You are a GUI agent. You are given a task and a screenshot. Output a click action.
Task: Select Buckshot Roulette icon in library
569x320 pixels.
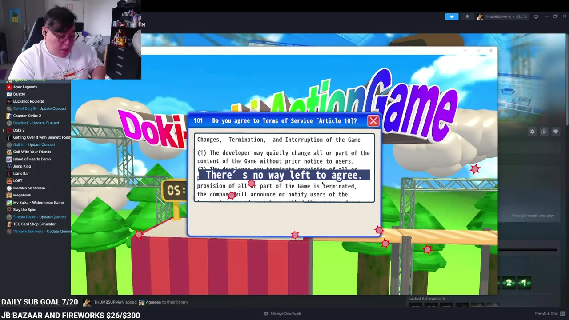click(x=9, y=101)
